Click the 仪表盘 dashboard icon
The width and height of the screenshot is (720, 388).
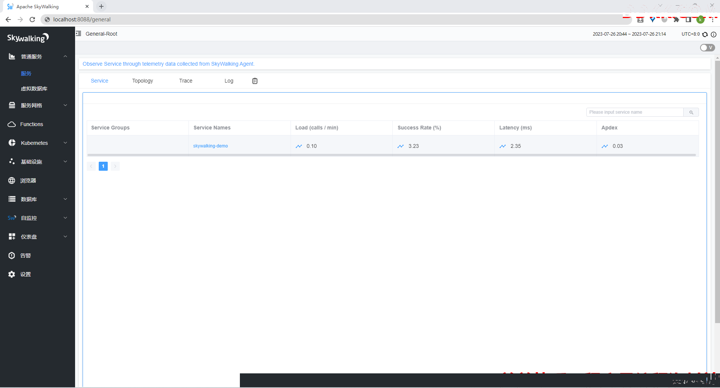point(12,236)
